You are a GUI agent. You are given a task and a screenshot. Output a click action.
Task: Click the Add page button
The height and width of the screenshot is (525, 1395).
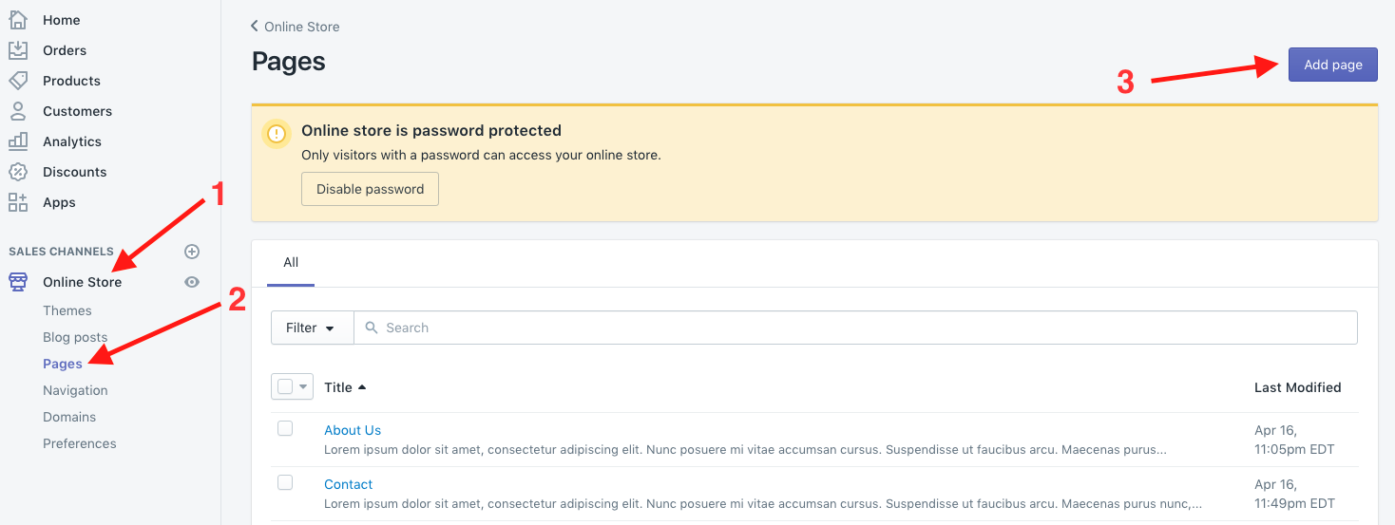pyautogui.click(x=1333, y=65)
